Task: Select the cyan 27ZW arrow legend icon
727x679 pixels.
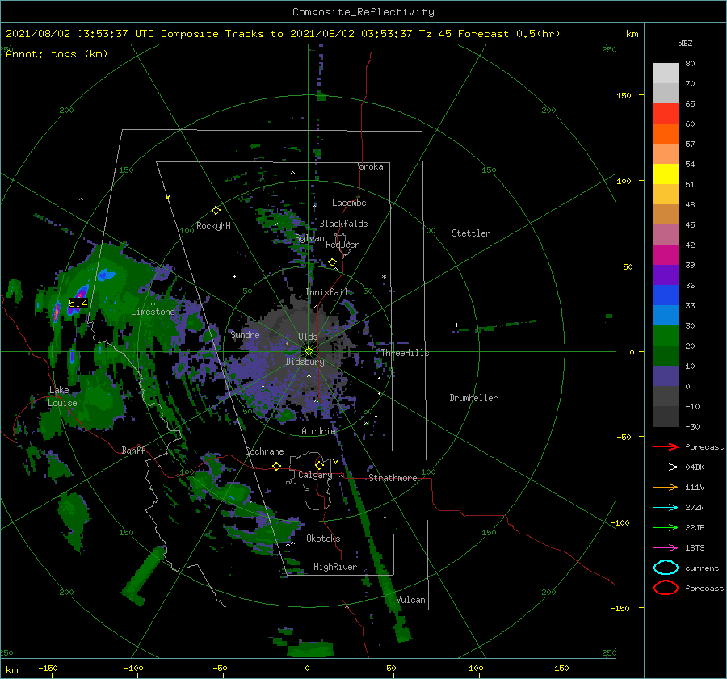Action: (666, 508)
